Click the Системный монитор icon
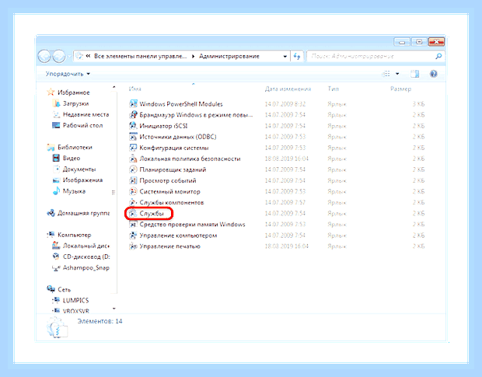The height and width of the screenshot is (377, 482). [133, 191]
